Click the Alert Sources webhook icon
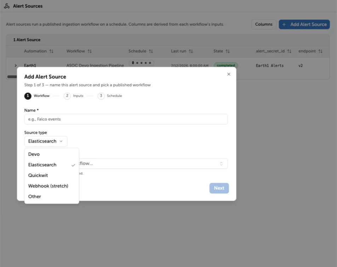Screen dimensions: 337x267 7,6
